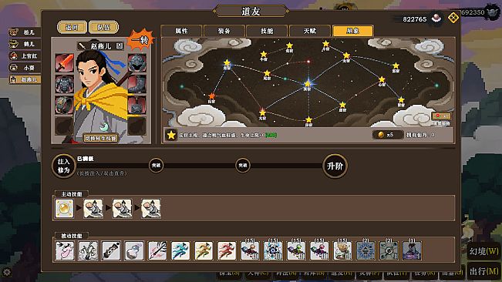Click the pearl currency icon beside 822765

click(x=436, y=18)
